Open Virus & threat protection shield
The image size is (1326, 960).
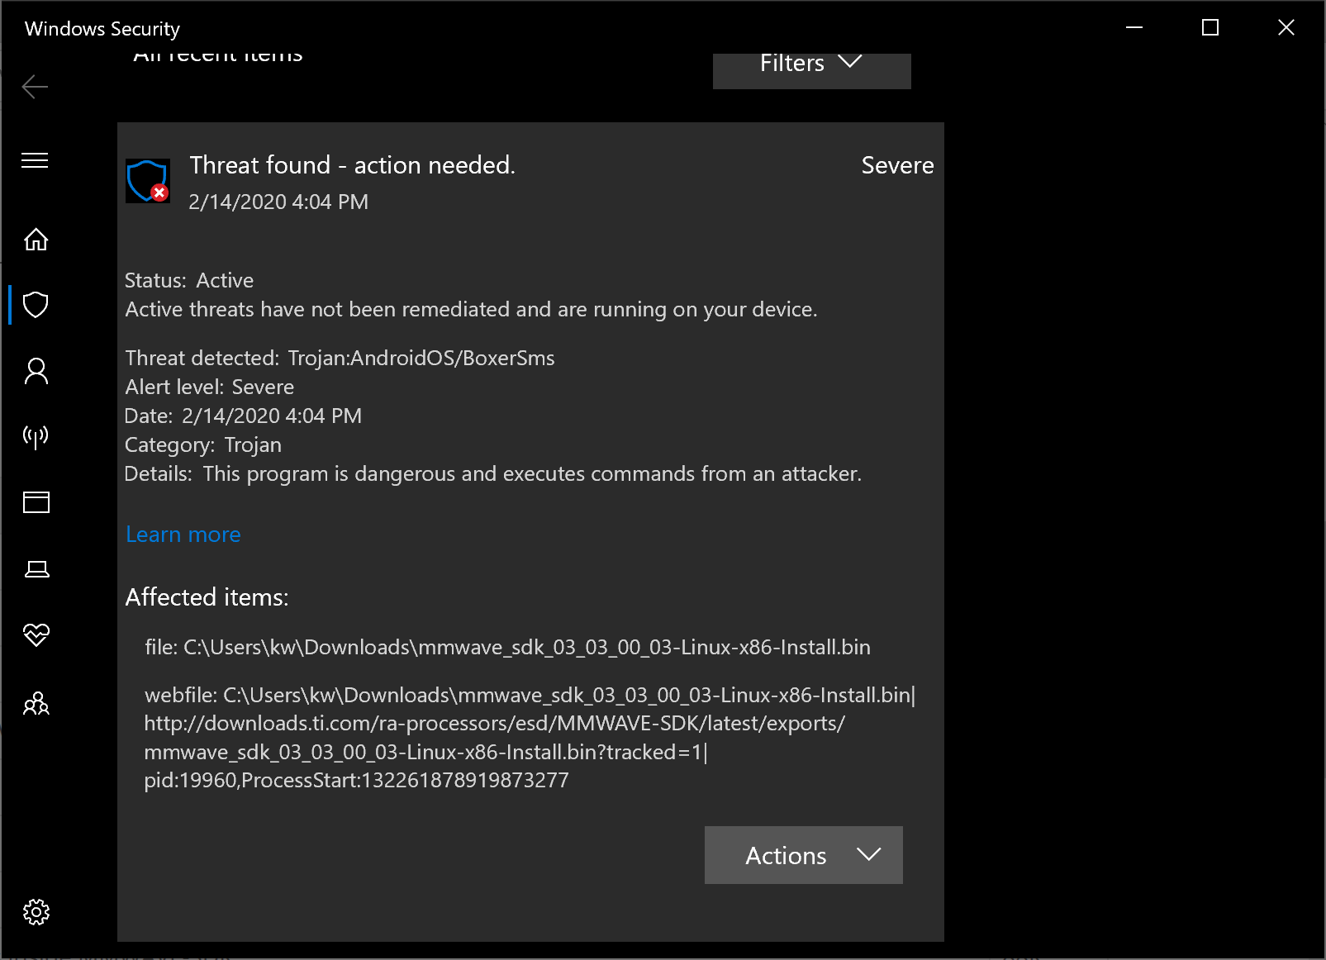(x=36, y=305)
